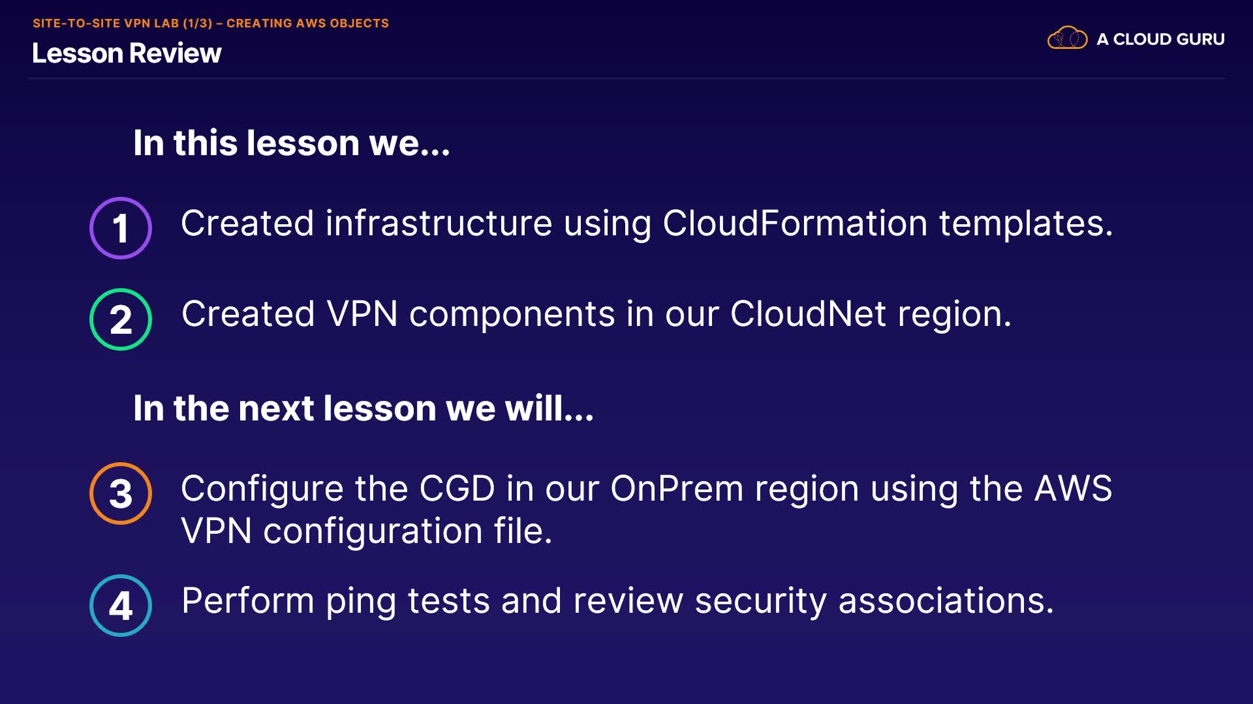Select the purple number 1 circle

click(121, 228)
